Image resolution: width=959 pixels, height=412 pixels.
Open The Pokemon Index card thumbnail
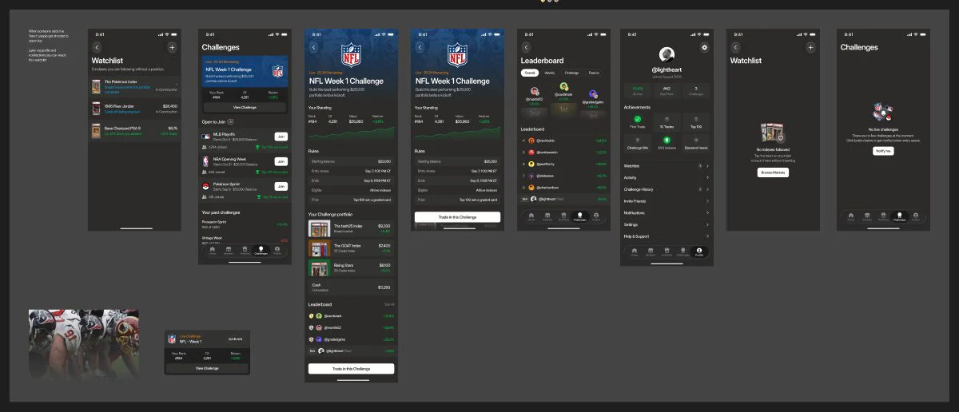pyautogui.click(x=97, y=86)
